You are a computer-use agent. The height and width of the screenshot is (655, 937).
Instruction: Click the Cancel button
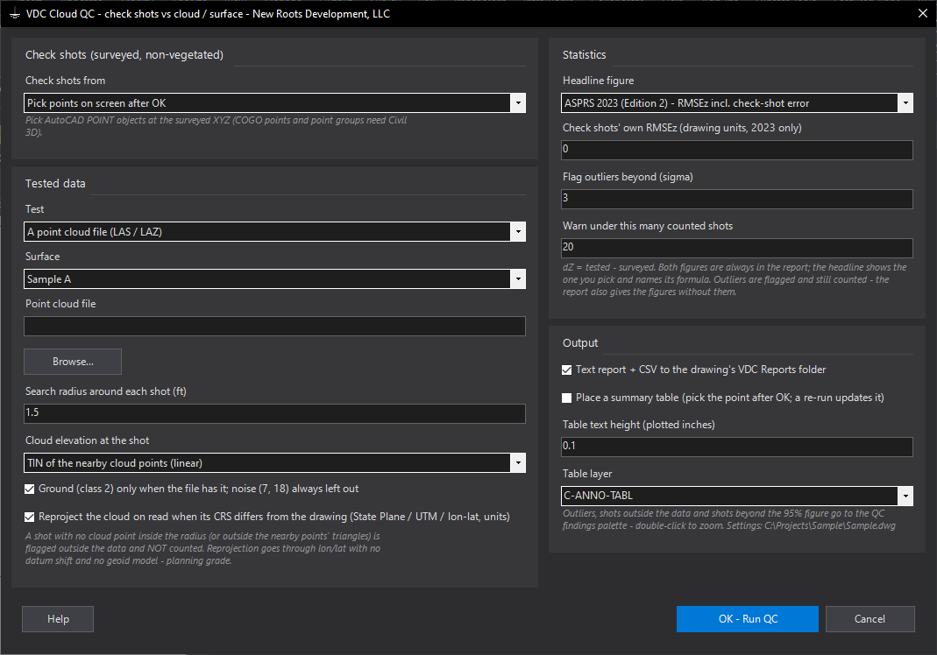tap(870, 619)
